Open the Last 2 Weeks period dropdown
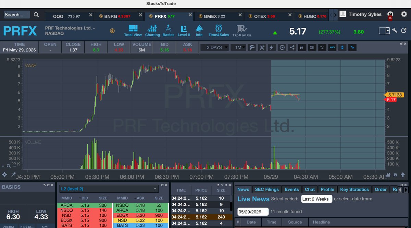Image resolution: width=411 pixels, height=228 pixels. [x=316, y=199]
